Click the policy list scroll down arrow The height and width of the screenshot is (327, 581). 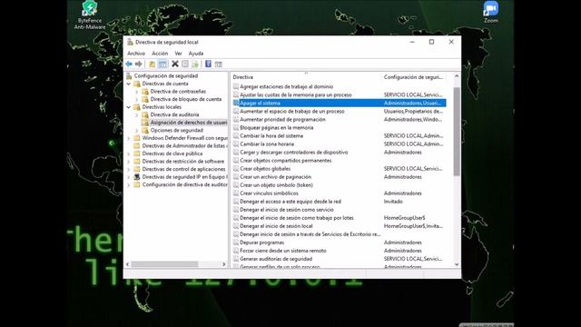click(457, 264)
